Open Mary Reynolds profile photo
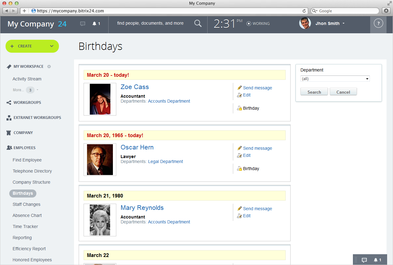This screenshot has height=265, width=393. 100,220
